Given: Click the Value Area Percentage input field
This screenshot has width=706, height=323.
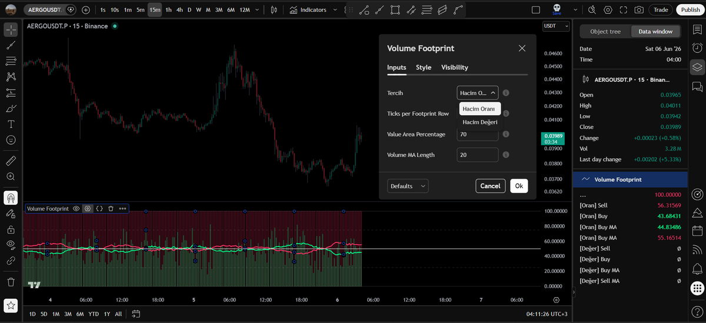Looking at the screenshot, I should click(x=478, y=134).
